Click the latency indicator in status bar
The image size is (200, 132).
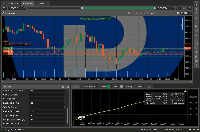pos(192,130)
